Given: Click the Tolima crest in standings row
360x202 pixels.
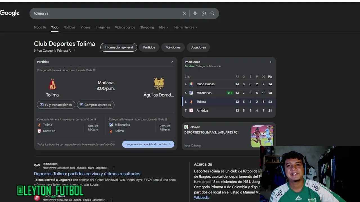Looking at the screenshot, I should pyautogui.click(x=191, y=102).
